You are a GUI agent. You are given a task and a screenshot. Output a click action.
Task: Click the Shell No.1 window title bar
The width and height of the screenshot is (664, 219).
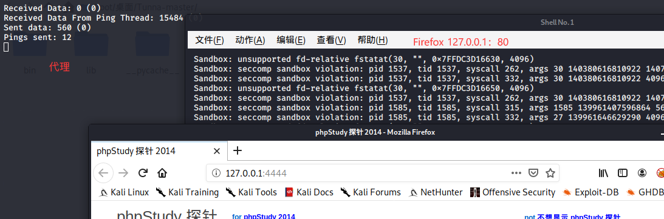[425, 22]
